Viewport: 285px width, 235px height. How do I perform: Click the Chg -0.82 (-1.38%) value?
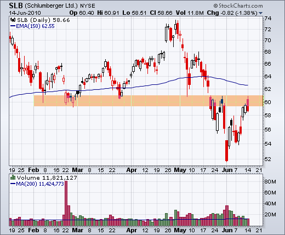click(x=232, y=13)
